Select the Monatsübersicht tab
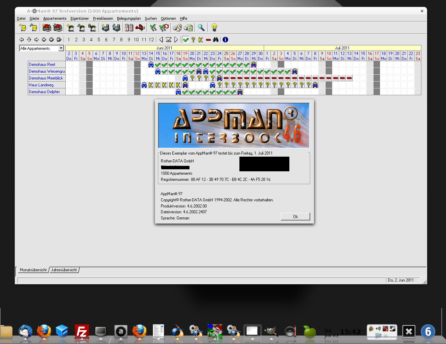 [33, 270]
